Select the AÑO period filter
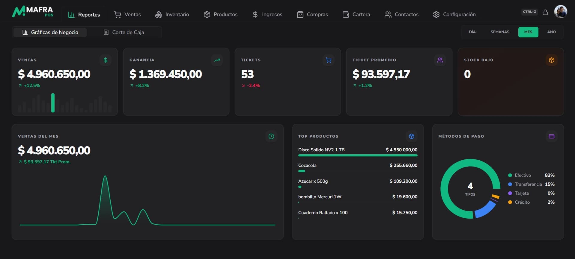This screenshot has width=575, height=259. click(551, 32)
